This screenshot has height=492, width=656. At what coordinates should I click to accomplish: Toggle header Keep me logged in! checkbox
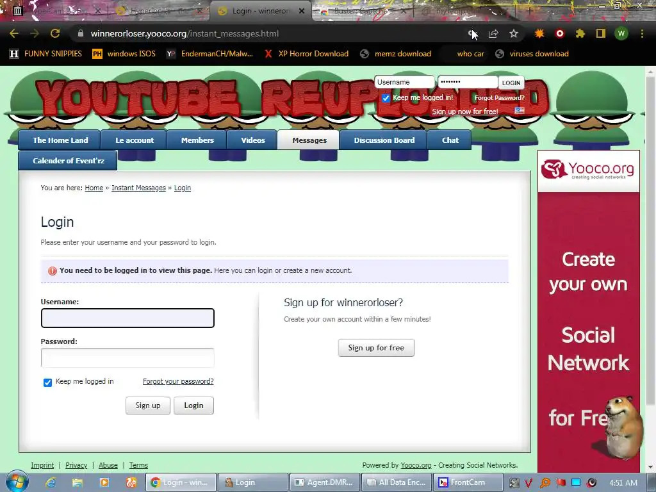tap(386, 98)
